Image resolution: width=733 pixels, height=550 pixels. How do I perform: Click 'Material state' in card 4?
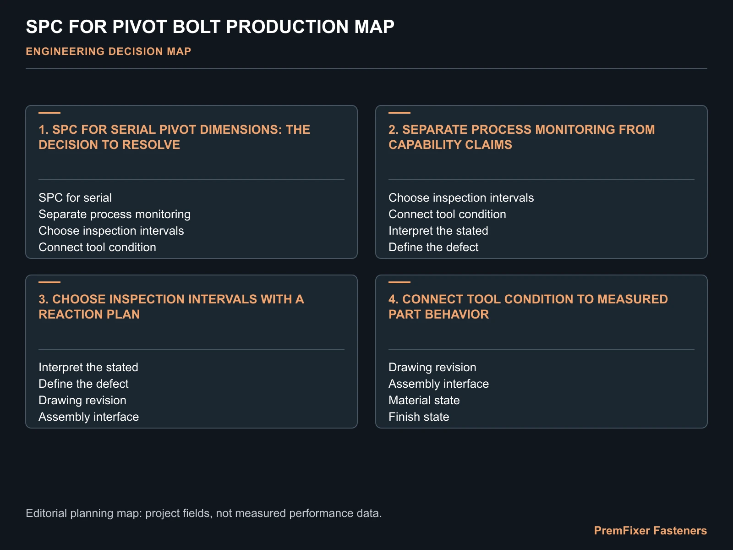point(424,400)
